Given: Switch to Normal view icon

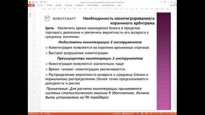Looking at the screenshot, I should [138, 114].
